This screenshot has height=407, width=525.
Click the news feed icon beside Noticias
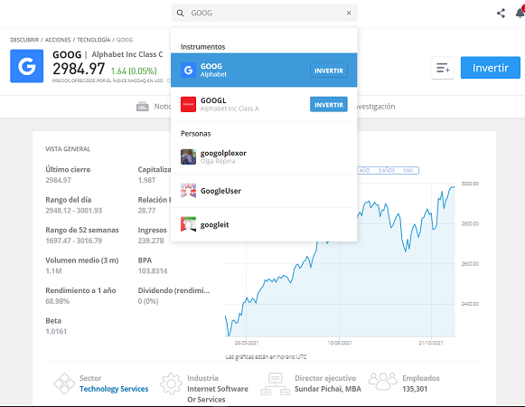tap(142, 107)
